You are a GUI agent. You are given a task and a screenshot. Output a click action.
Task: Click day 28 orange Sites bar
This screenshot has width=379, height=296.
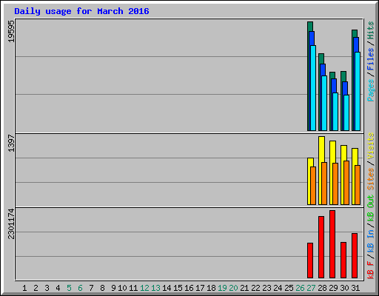324,184
